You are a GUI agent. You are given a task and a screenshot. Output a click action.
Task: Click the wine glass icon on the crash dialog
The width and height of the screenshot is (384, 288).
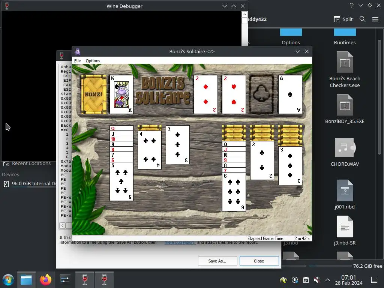click(x=61, y=55)
